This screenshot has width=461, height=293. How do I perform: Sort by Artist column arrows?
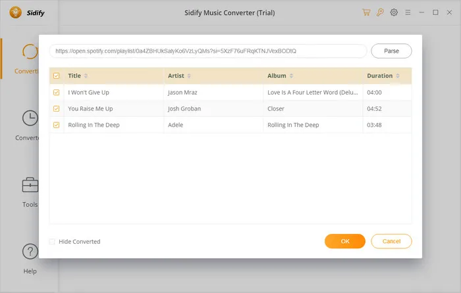pos(189,76)
